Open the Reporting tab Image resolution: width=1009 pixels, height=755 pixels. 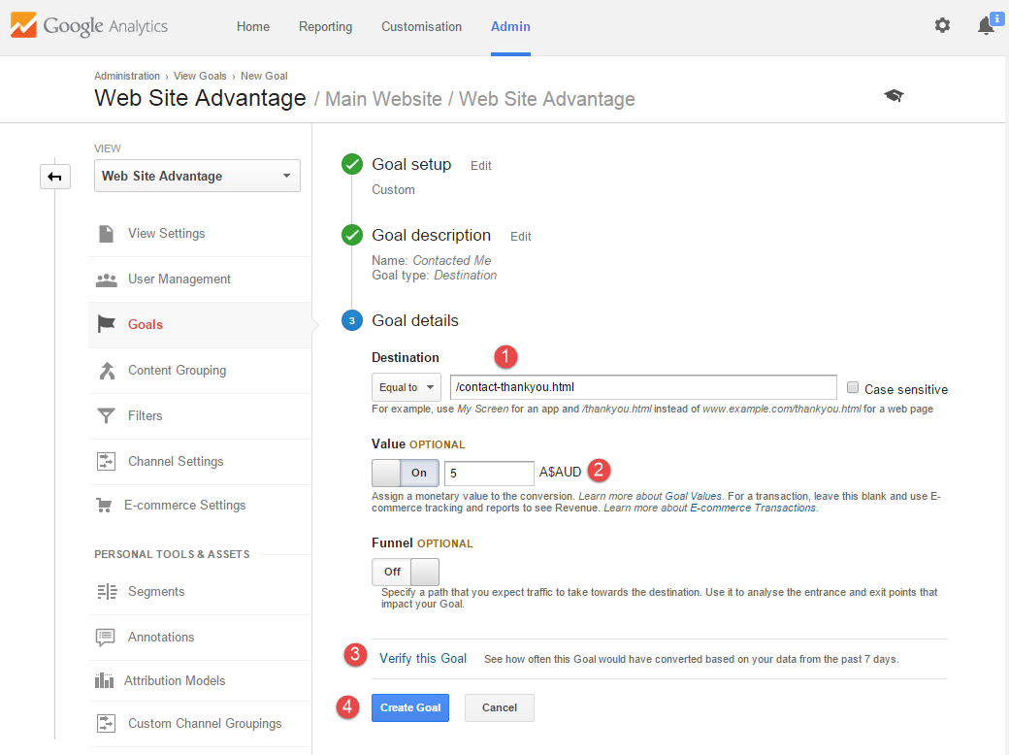(x=326, y=26)
